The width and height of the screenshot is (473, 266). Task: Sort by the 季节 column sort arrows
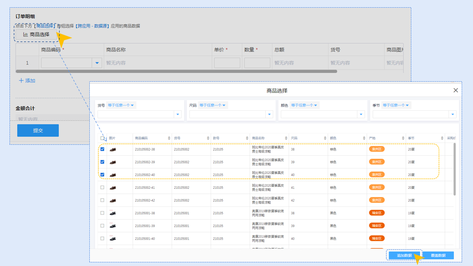pyautogui.click(x=442, y=138)
